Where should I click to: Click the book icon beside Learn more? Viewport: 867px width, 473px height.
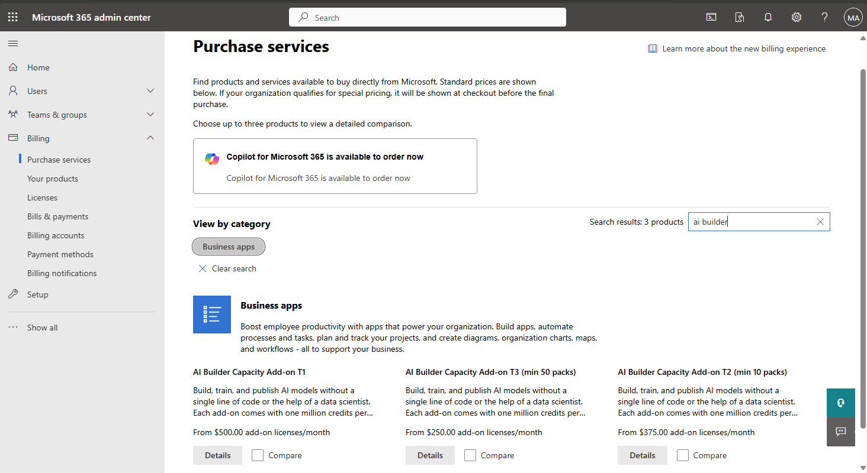(x=653, y=48)
